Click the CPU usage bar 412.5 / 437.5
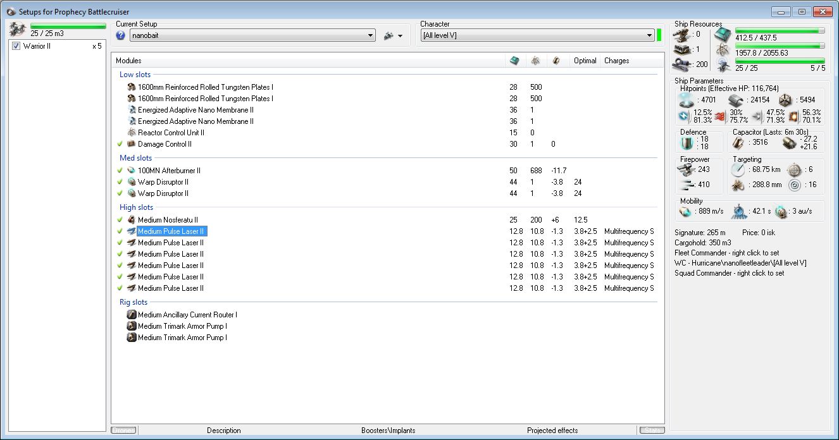Image resolution: width=839 pixels, height=440 pixels. 780,30
